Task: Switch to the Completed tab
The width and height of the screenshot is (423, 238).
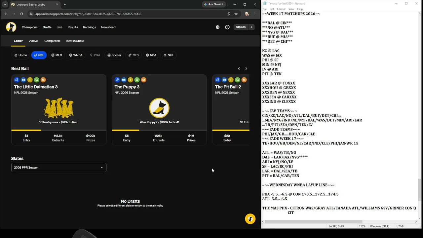Action: (x=52, y=41)
